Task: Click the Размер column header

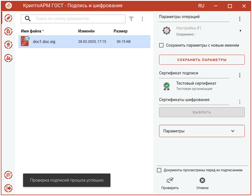Action: [x=121, y=31]
